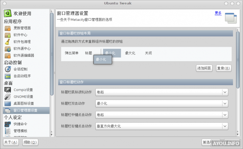243x149 pixels.
Task: Open 更新管理器 via its package icon
Action: (8, 28)
